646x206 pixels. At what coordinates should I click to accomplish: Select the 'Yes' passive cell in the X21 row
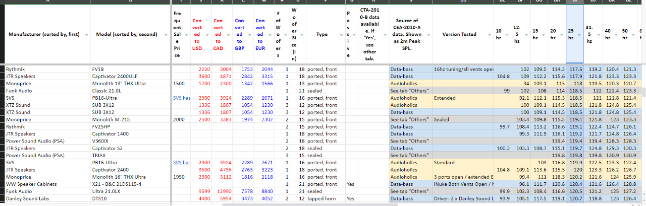tap(351, 184)
